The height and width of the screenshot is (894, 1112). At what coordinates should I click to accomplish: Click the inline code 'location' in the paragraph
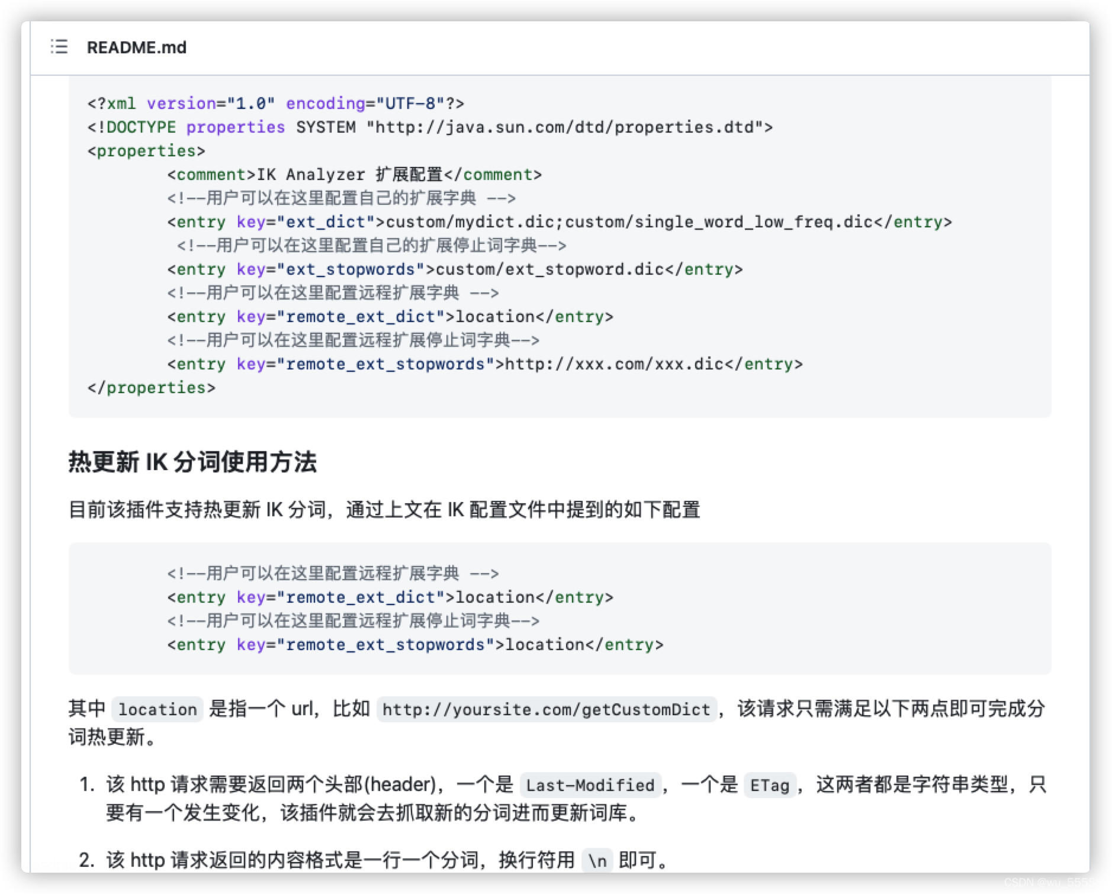point(158,709)
